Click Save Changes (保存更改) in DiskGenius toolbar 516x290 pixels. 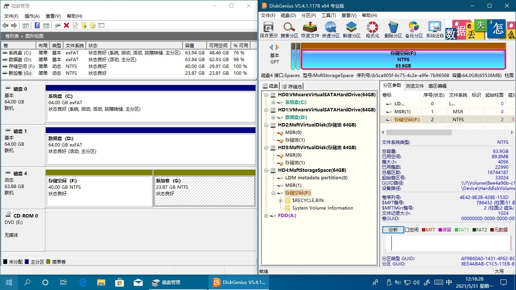[x=269, y=30]
